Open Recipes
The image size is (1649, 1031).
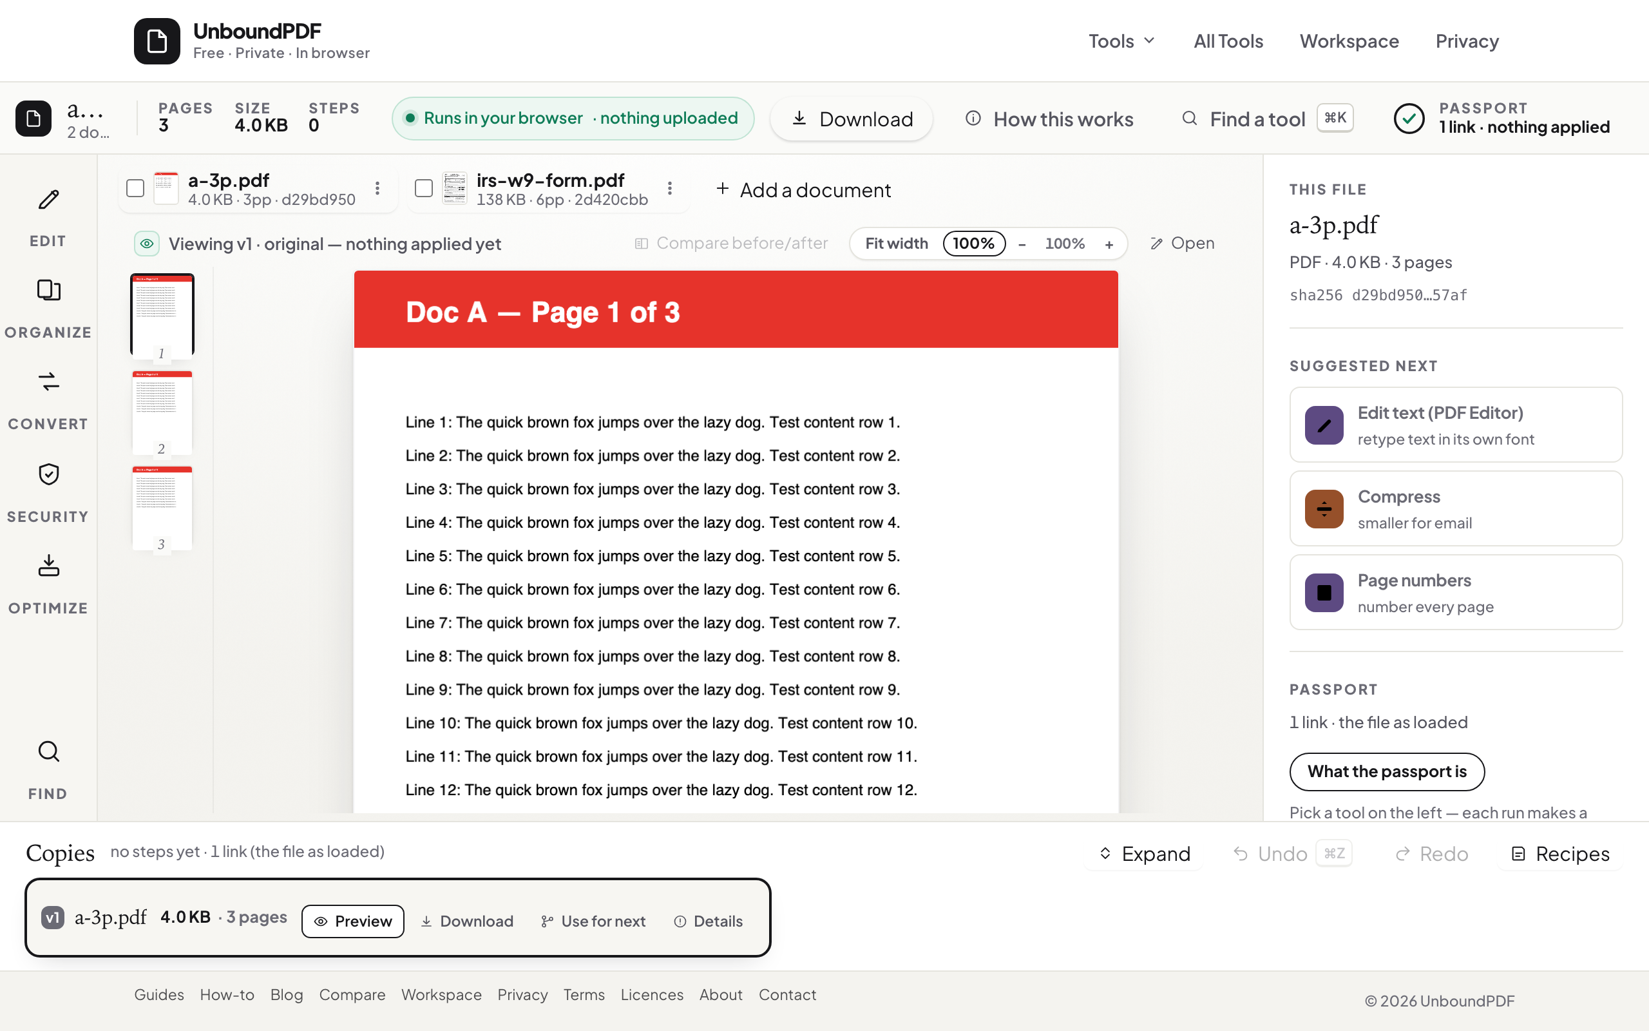click(x=1560, y=854)
